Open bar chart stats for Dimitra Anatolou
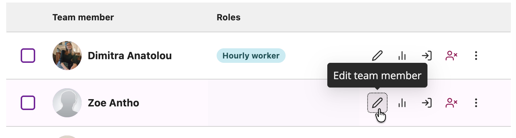 coord(402,56)
